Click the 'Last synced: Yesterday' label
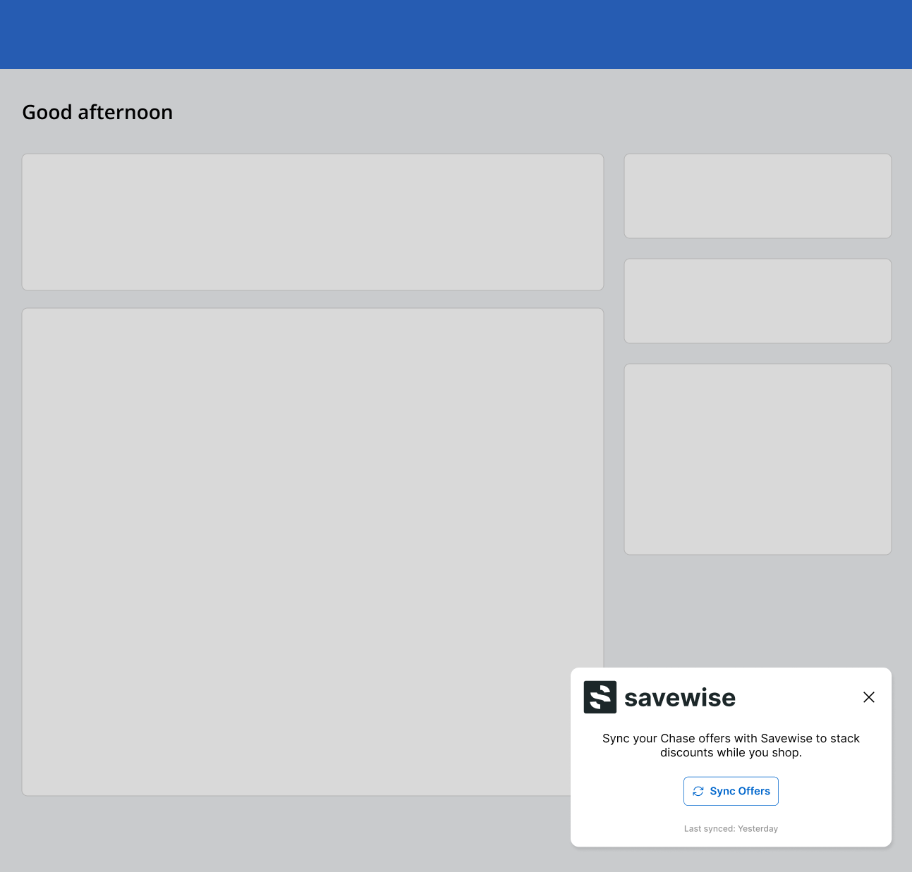Screen dimensions: 912x872 pyautogui.click(x=731, y=828)
